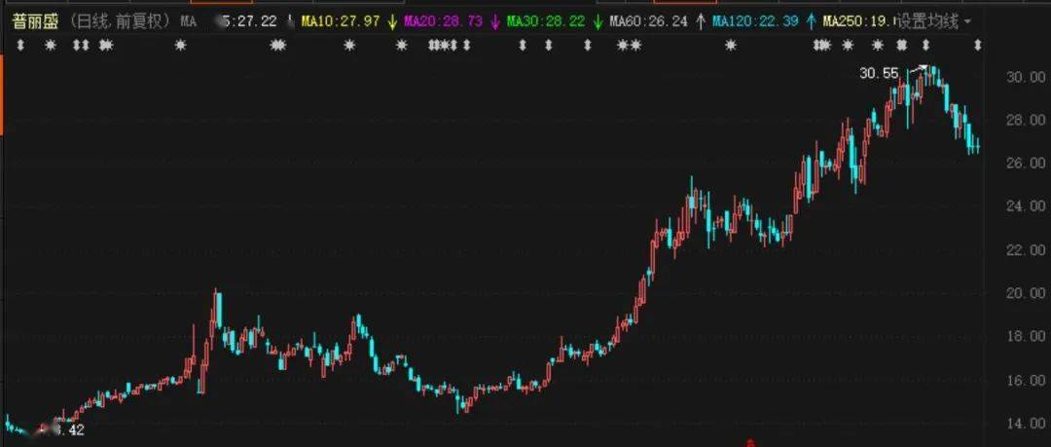1051x447 pixels.
Task: Click the last info marker above the latest candles
Action: click(977, 46)
